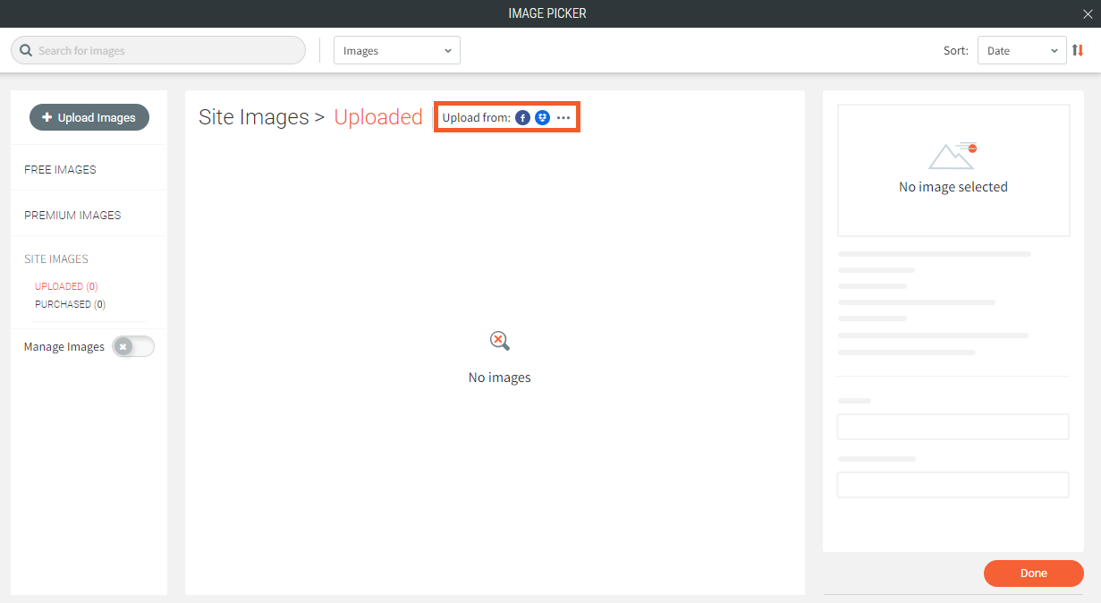This screenshot has height=603, width=1101.
Task: Open more upload sources via ellipsis icon
Action: point(563,116)
